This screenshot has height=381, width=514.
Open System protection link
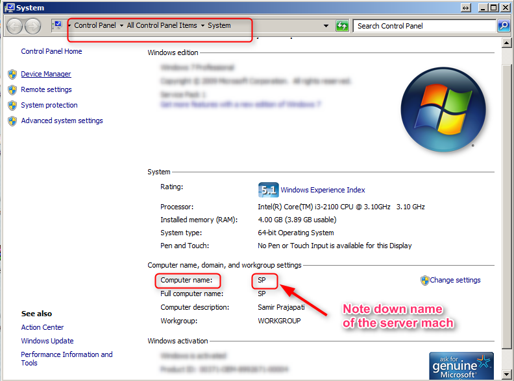pos(49,105)
